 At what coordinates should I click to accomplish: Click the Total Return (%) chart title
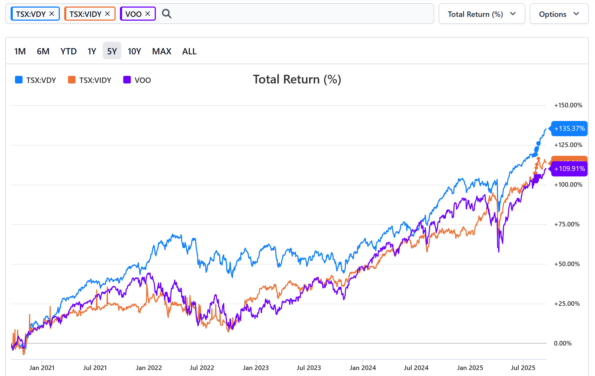(x=297, y=80)
